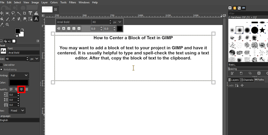The width and height of the screenshot is (268, 135).
Task: Click letter spacing value field
Action: (x=13, y=105)
